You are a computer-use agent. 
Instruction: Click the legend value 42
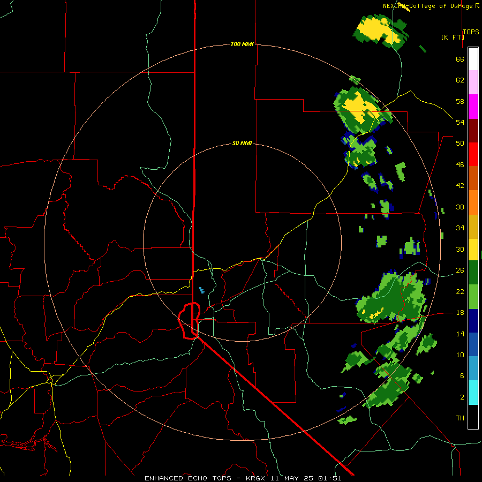pos(460,186)
